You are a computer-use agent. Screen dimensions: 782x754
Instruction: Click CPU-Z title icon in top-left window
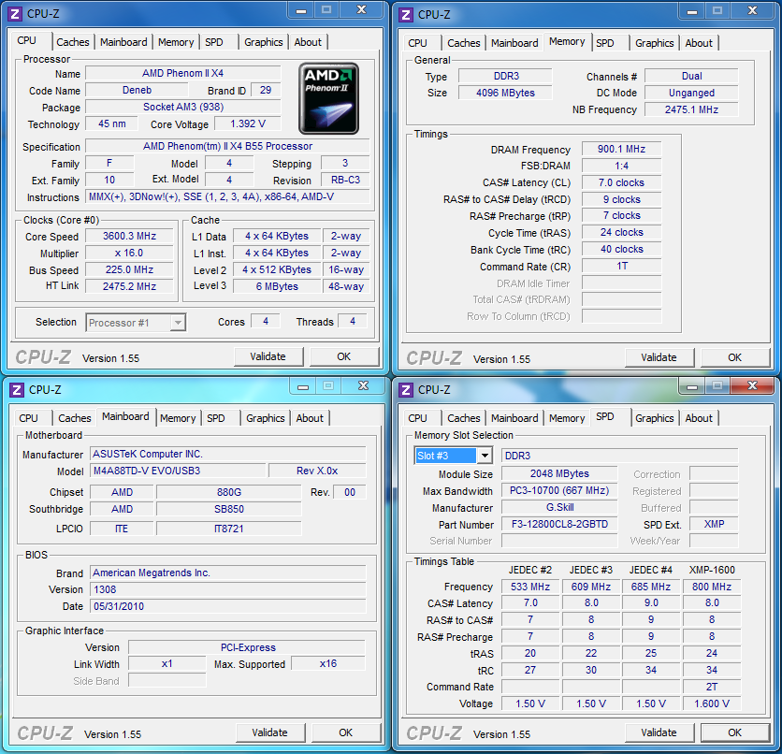click(x=15, y=14)
